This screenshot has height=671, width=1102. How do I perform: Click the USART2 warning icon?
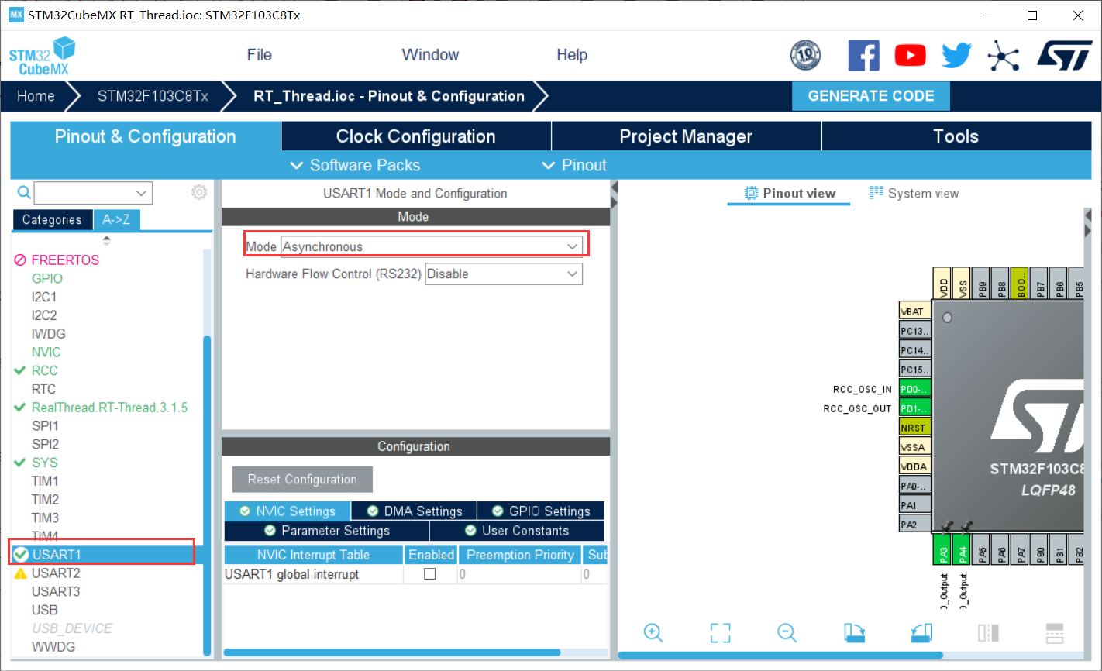click(21, 573)
